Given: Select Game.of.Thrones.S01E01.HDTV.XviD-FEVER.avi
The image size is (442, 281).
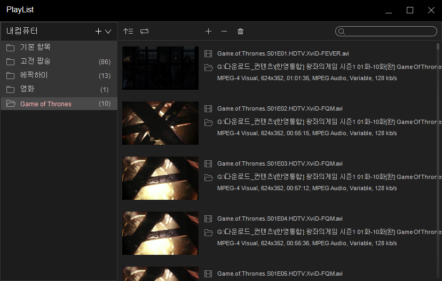Looking at the screenshot, I should coord(283,53).
